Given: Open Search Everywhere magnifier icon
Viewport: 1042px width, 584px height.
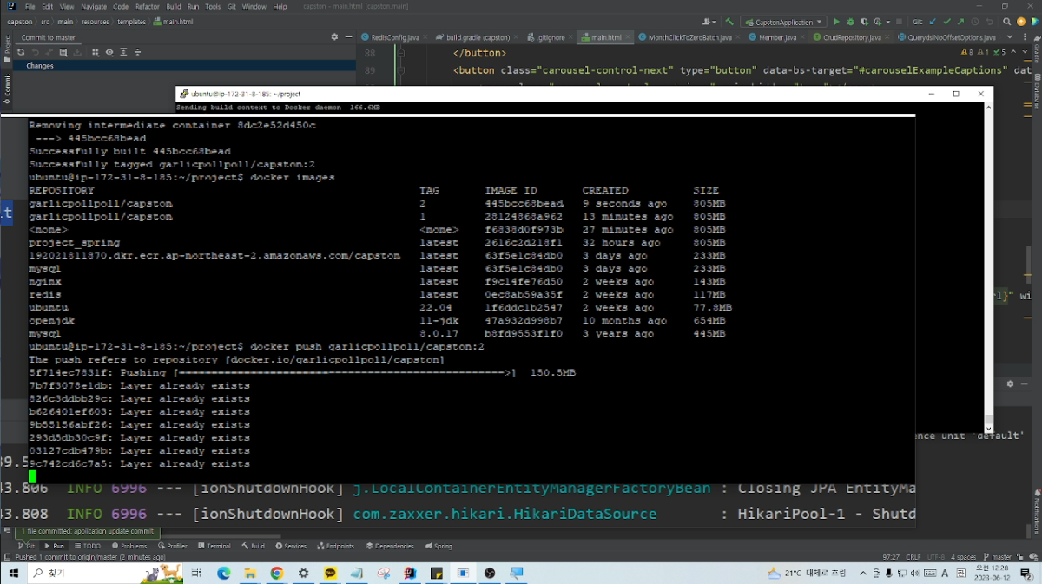Looking at the screenshot, I should tap(1007, 22).
